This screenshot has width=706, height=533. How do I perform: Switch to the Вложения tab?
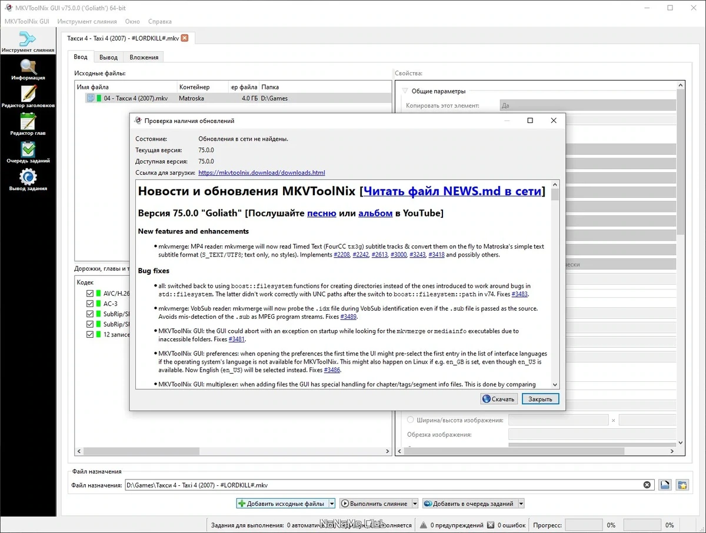144,57
